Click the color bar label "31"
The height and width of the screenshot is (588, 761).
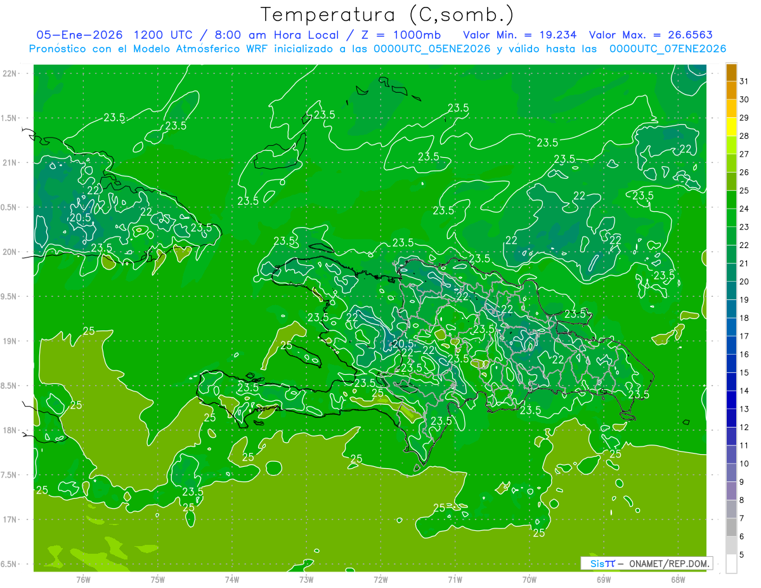point(745,81)
